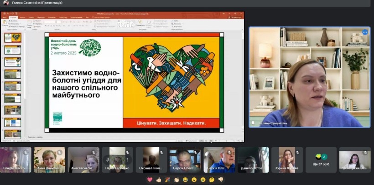This screenshot has height=185, width=374.
Task: Toggle Comments pane in PowerPoint status bar
Action: coord(192,141)
